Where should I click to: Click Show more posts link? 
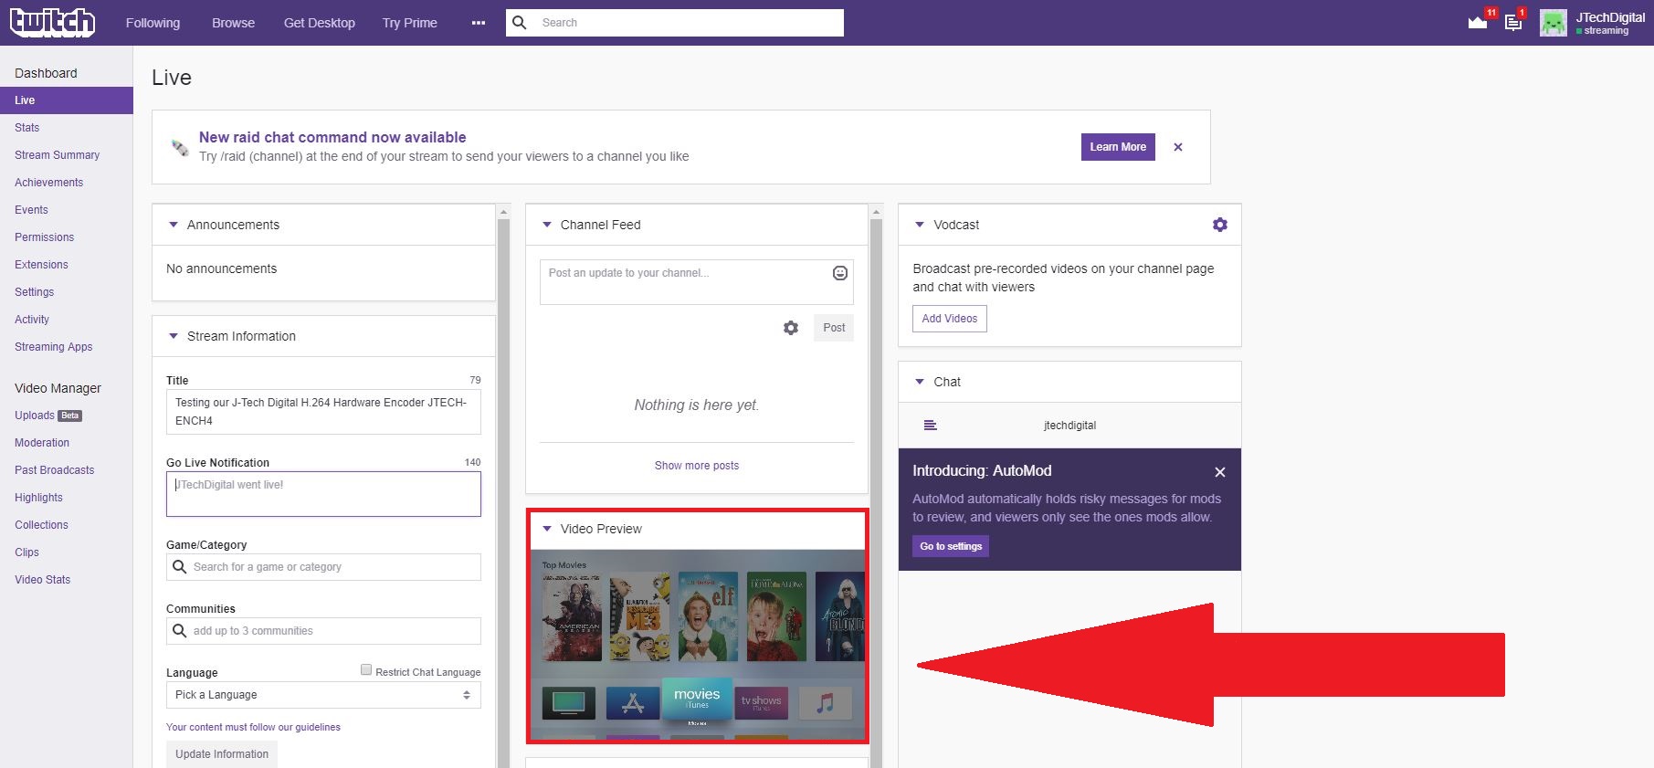point(697,466)
